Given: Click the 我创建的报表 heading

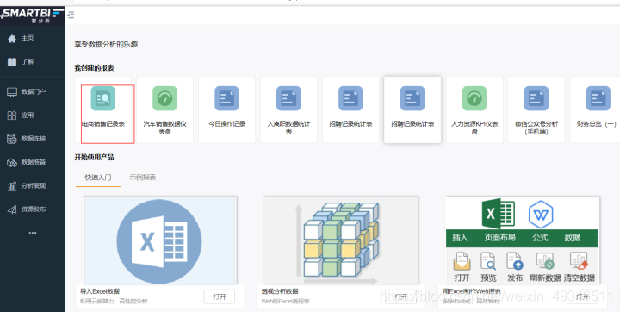Looking at the screenshot, I should 94,68.
